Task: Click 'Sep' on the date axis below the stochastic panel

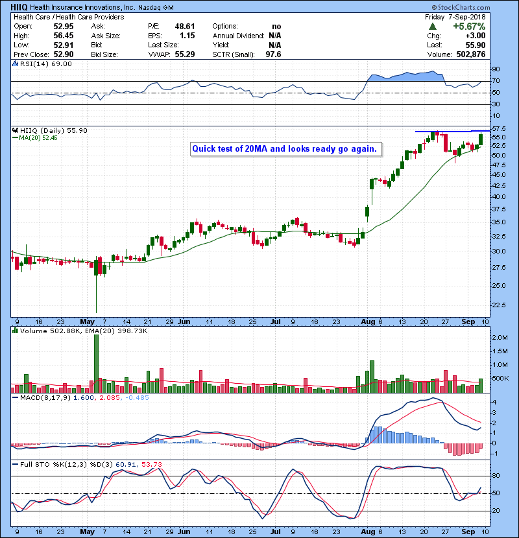Action: 468,532
